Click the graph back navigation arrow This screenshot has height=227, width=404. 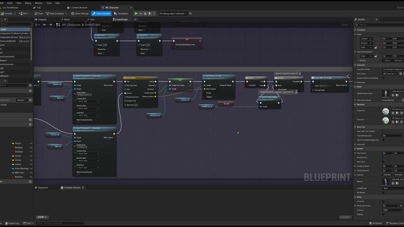tap(44, 25)
